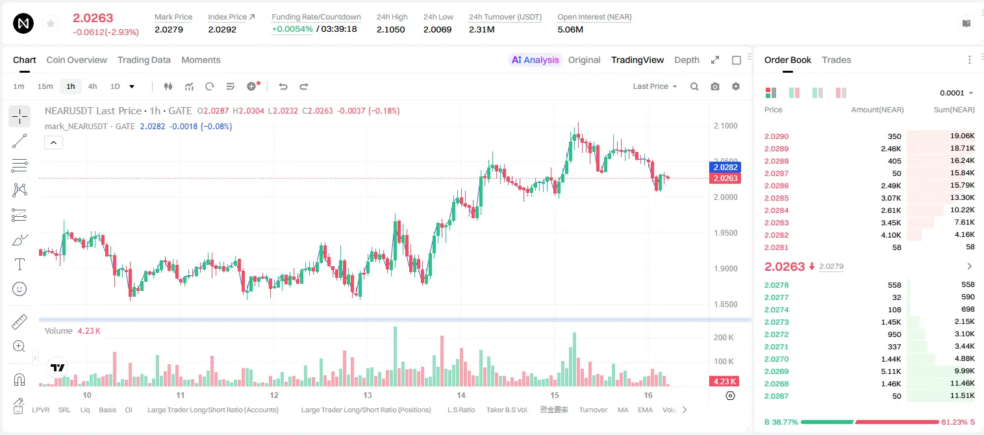This screenshot has width=984, height=435.
Task: Undo the last chart action
Action: click(x=283, y=86)
